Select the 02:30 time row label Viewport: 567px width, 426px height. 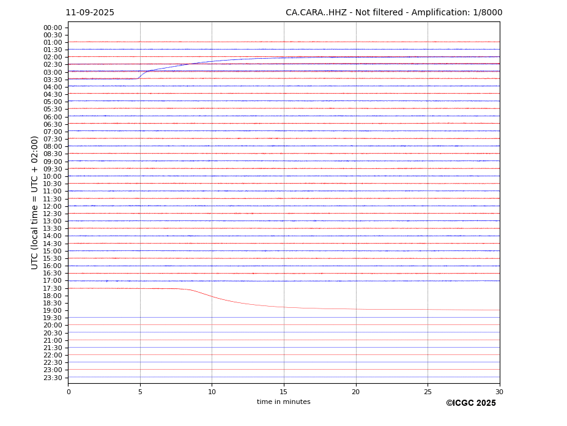53,64
